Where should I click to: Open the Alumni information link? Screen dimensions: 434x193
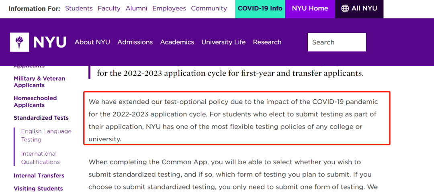(136, 8)
